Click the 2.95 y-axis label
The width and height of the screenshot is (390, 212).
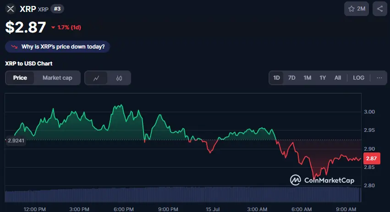[369, 130]
